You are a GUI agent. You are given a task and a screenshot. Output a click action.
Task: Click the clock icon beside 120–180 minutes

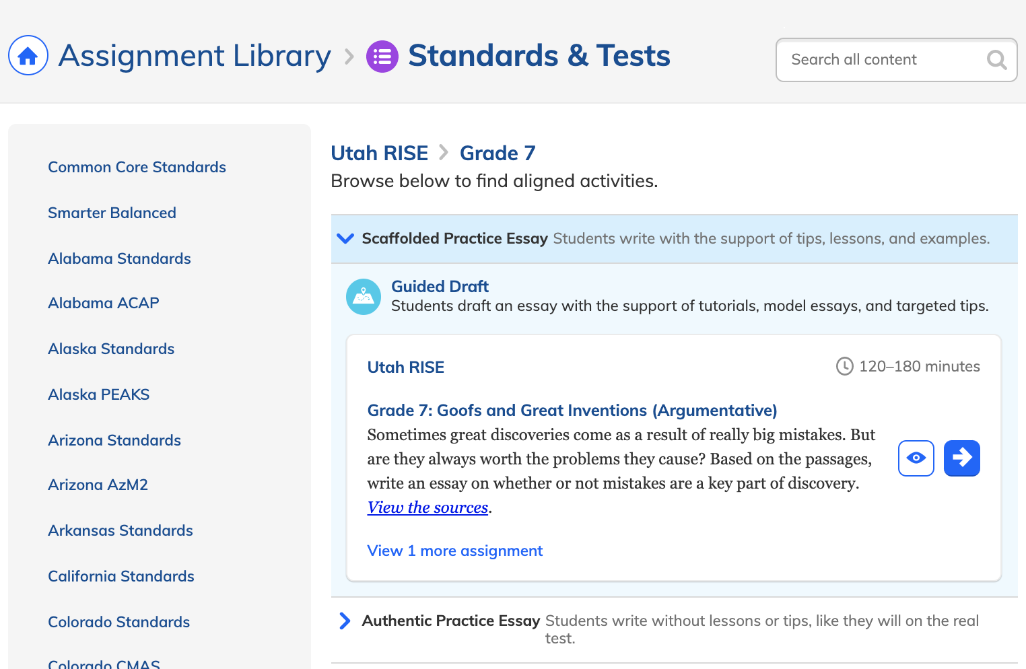tap(844, 366)
